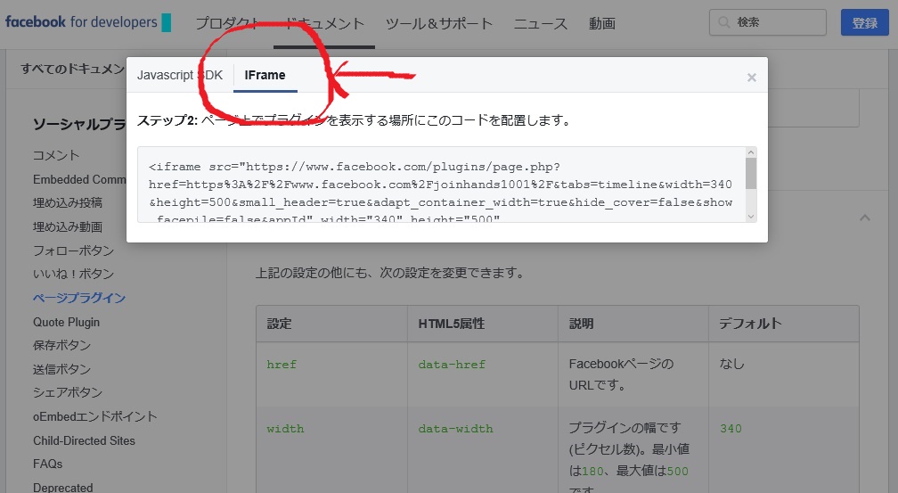
Task: Open the ページプラグイン sidebar link
Action: [x=79, y=298]
